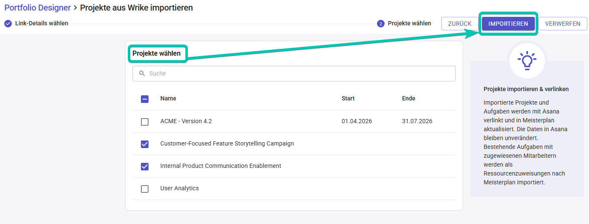Go back with the ZURÜCK button
Image resolution: width=589 pixels, height=224 pixels.
click(460, 24)
